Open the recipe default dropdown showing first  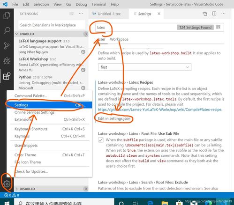pos(144,67)
